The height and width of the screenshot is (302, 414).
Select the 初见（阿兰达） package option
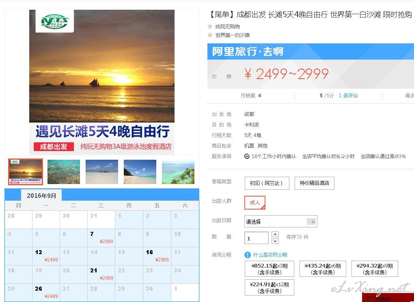pyautogui.click(x=267, y=183)
